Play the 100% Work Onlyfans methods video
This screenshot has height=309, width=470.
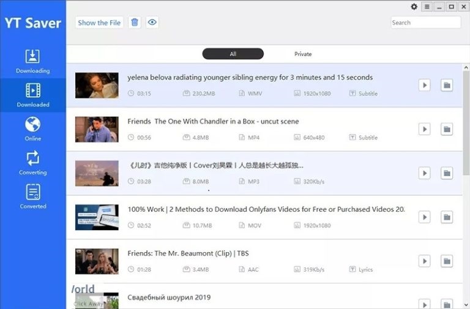(425, 217)
